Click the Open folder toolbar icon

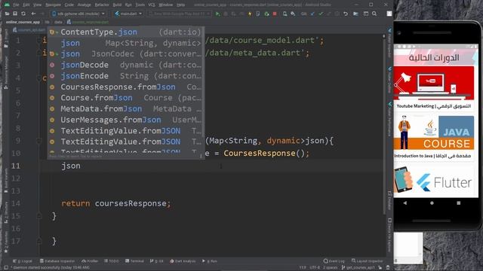click(x=7, y=14)
